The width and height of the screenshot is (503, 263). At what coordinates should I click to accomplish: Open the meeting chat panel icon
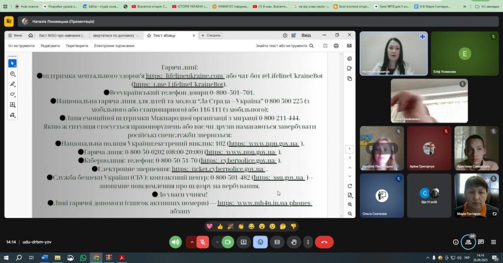[x=481, y=242]
